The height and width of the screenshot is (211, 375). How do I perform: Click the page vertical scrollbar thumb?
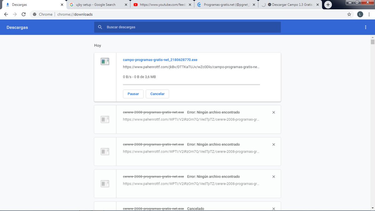[x=372, y=42]
